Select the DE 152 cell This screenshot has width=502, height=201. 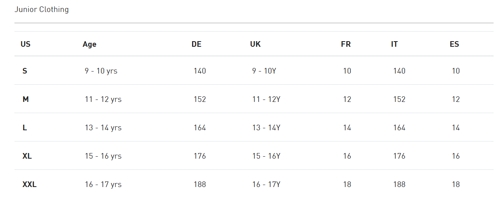(x=200, y=99)
